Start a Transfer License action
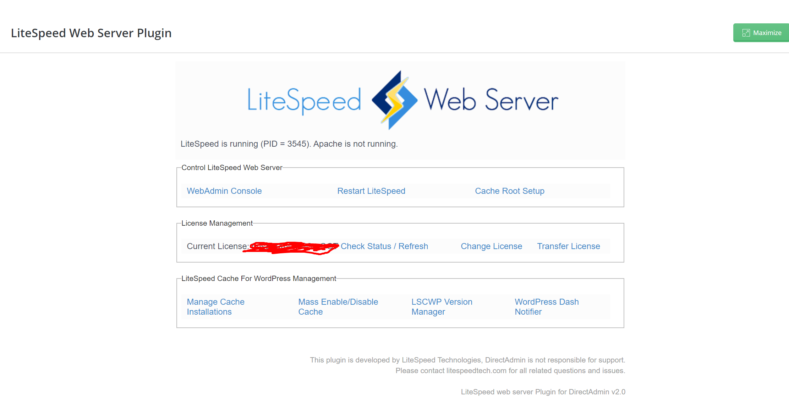 pos(569,246)
